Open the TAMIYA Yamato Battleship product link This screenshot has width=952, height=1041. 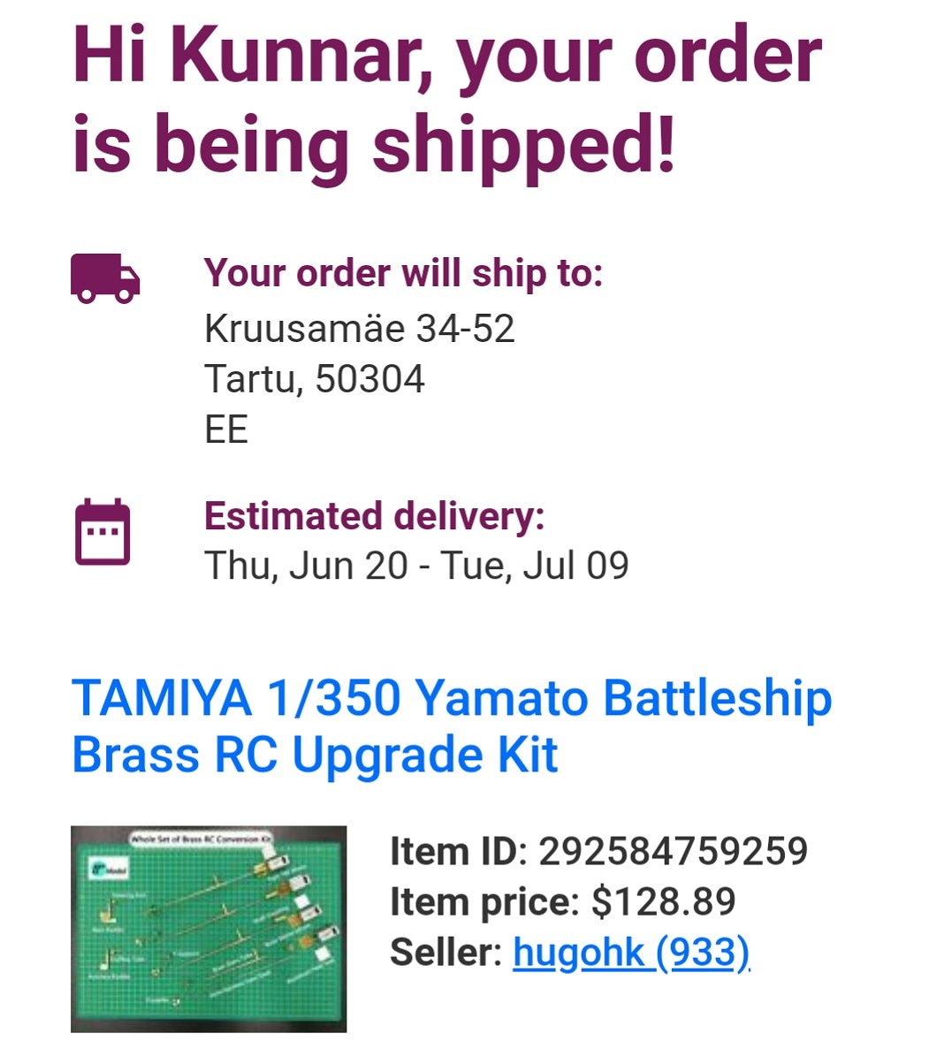pos(451,726)
